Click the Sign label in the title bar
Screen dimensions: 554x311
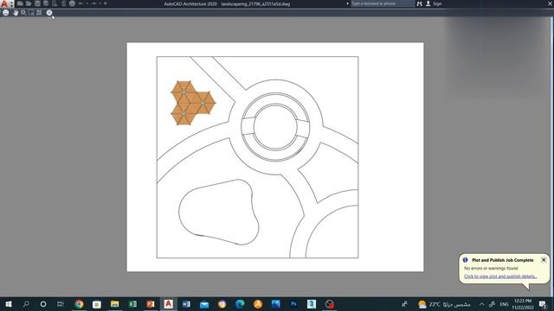tap(437, 3)
